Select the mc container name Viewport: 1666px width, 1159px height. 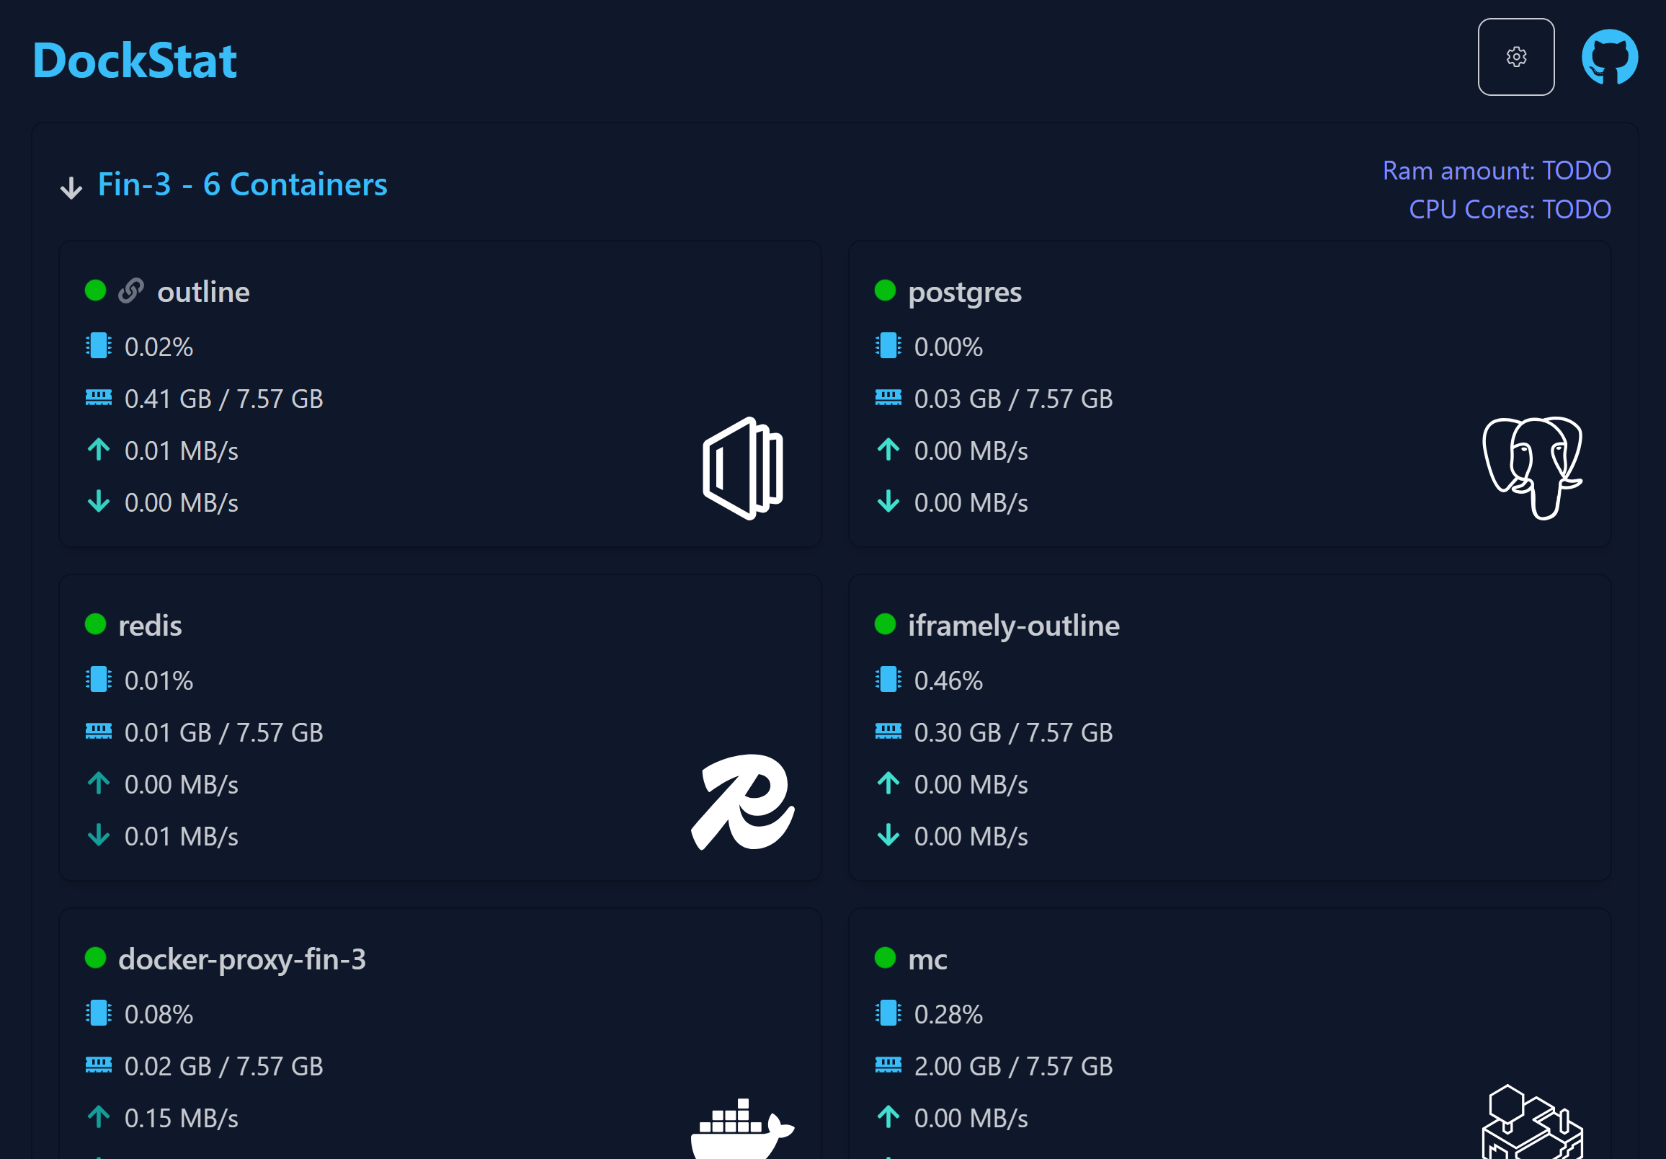[x=928, y=961]
